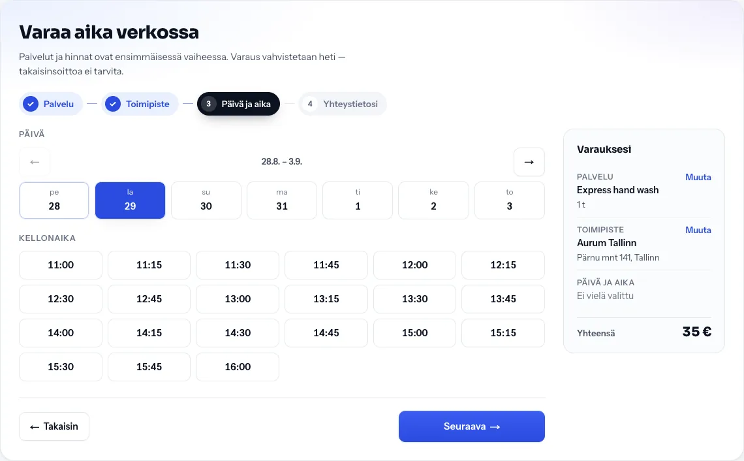The image size is (744, 461).
Task: Open the Yhteystietosi step
Action: tap(343, 104)
